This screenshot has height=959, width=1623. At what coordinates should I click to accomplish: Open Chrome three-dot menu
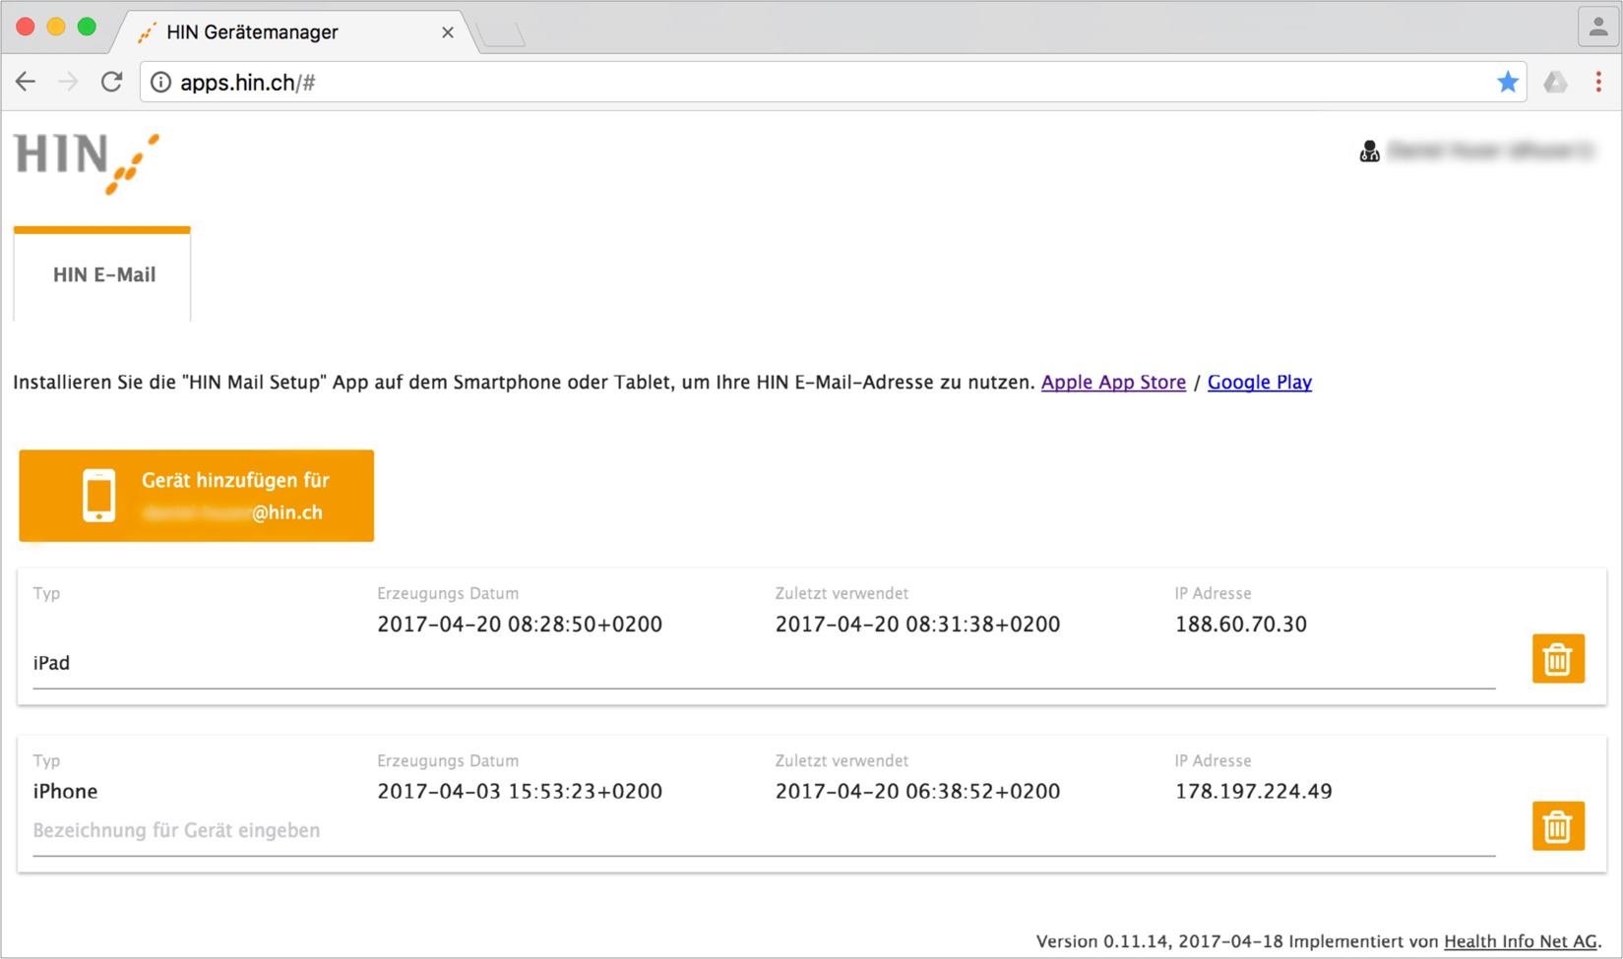1598,83
